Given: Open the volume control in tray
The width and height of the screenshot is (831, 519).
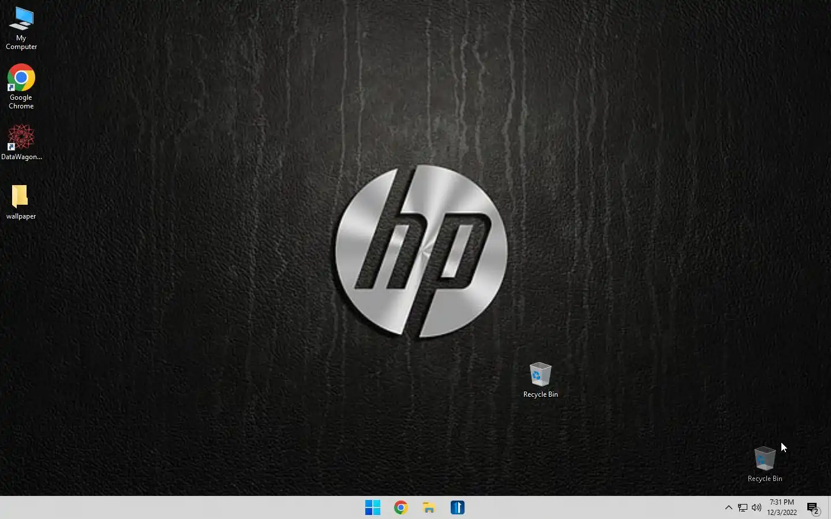Looking at the screenshot, I should 757,507.
